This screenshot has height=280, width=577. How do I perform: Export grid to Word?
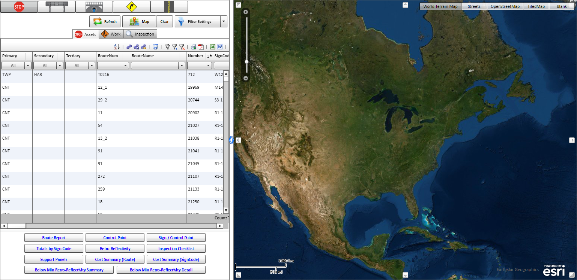tap(219, 47)
